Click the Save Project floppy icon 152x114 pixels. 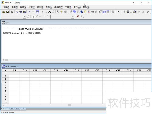point(7,12)
